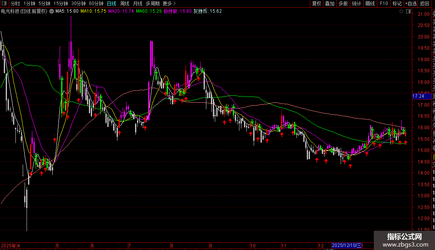Click the MA60: 15.29 indicator label
The image size is (435, 250).
click(x=149, y=12)
